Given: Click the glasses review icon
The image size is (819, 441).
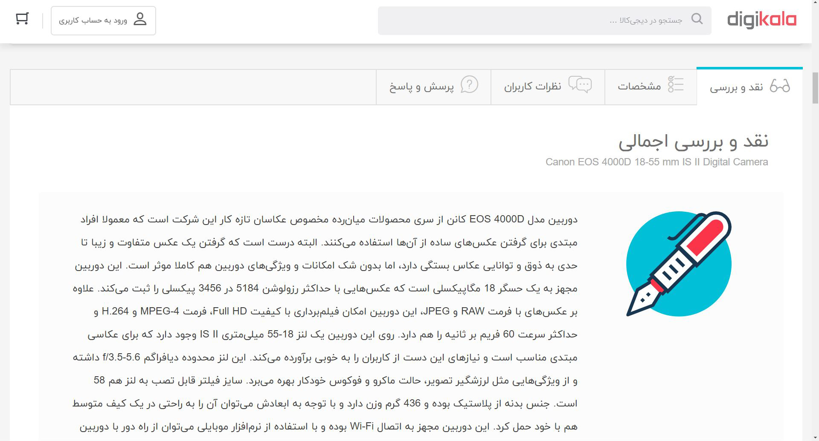Looking at the screenshot, I should click(780, 86).
